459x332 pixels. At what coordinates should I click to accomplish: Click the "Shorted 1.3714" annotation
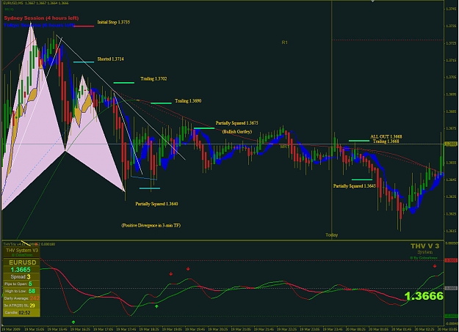pyautogui.click(x=110, y=59)
